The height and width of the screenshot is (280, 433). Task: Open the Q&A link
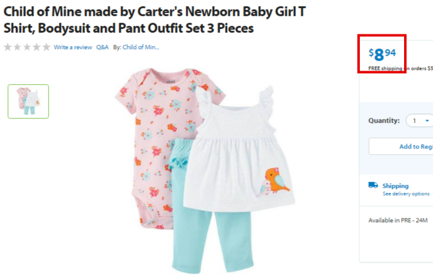102,47
